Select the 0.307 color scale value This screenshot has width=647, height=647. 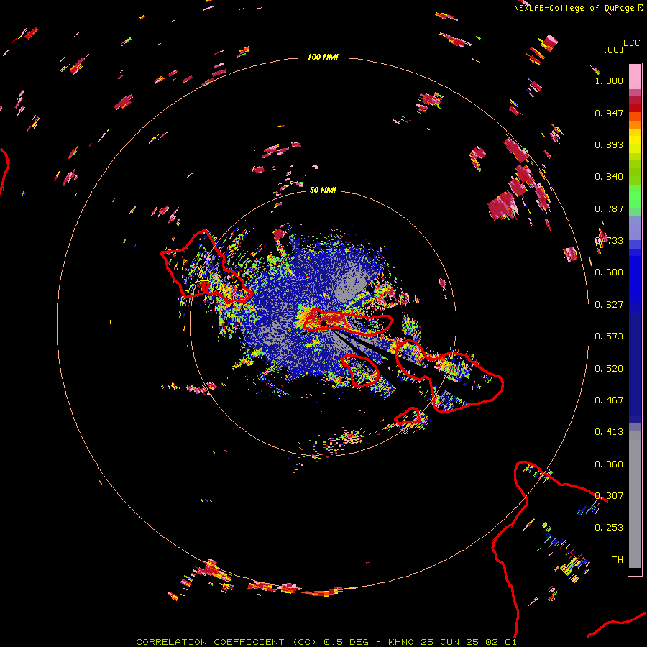coord(609,496)
